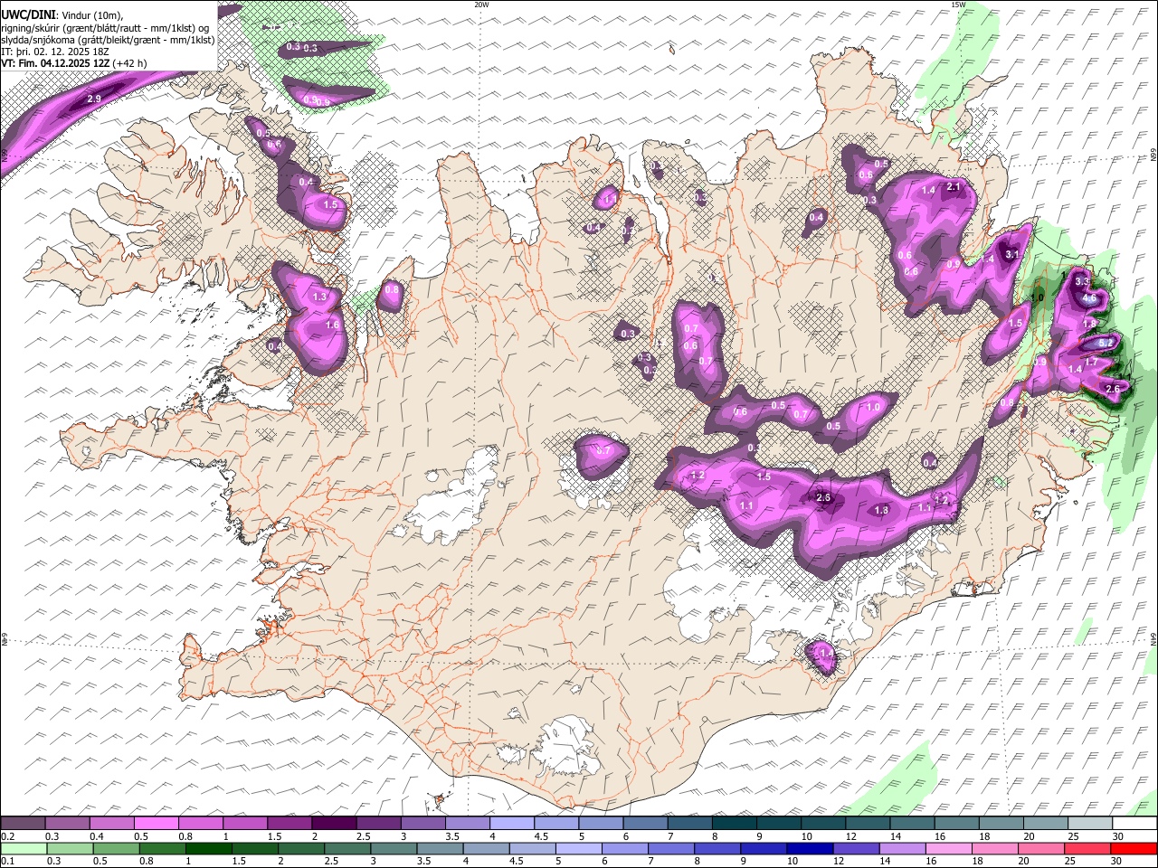Click the 4.6 snowfall maximum label
1158x868 pixels.
pos(1090,298)
